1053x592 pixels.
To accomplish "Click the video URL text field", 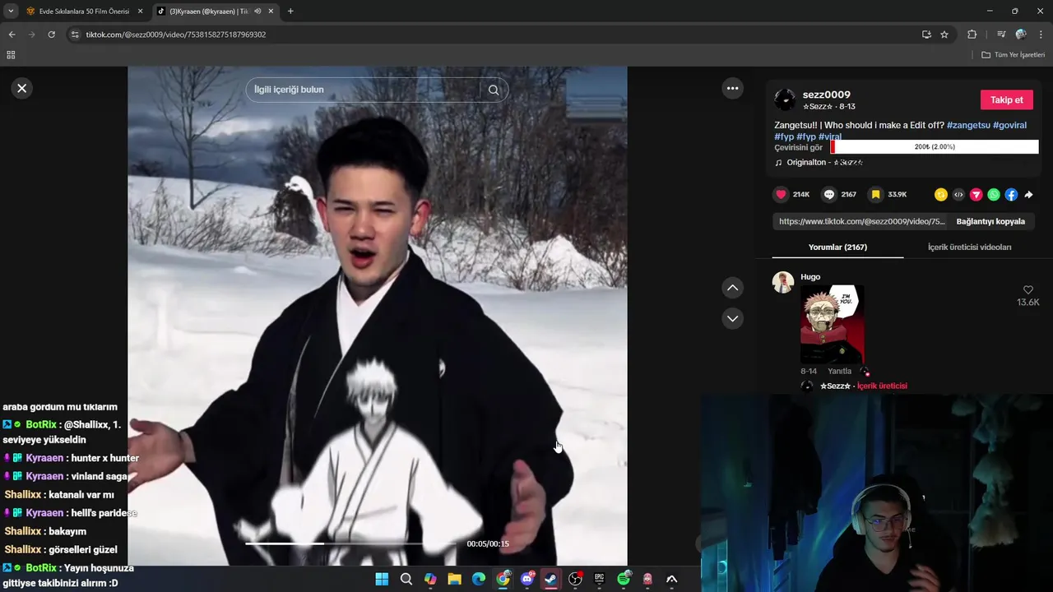I will point(861,221).
